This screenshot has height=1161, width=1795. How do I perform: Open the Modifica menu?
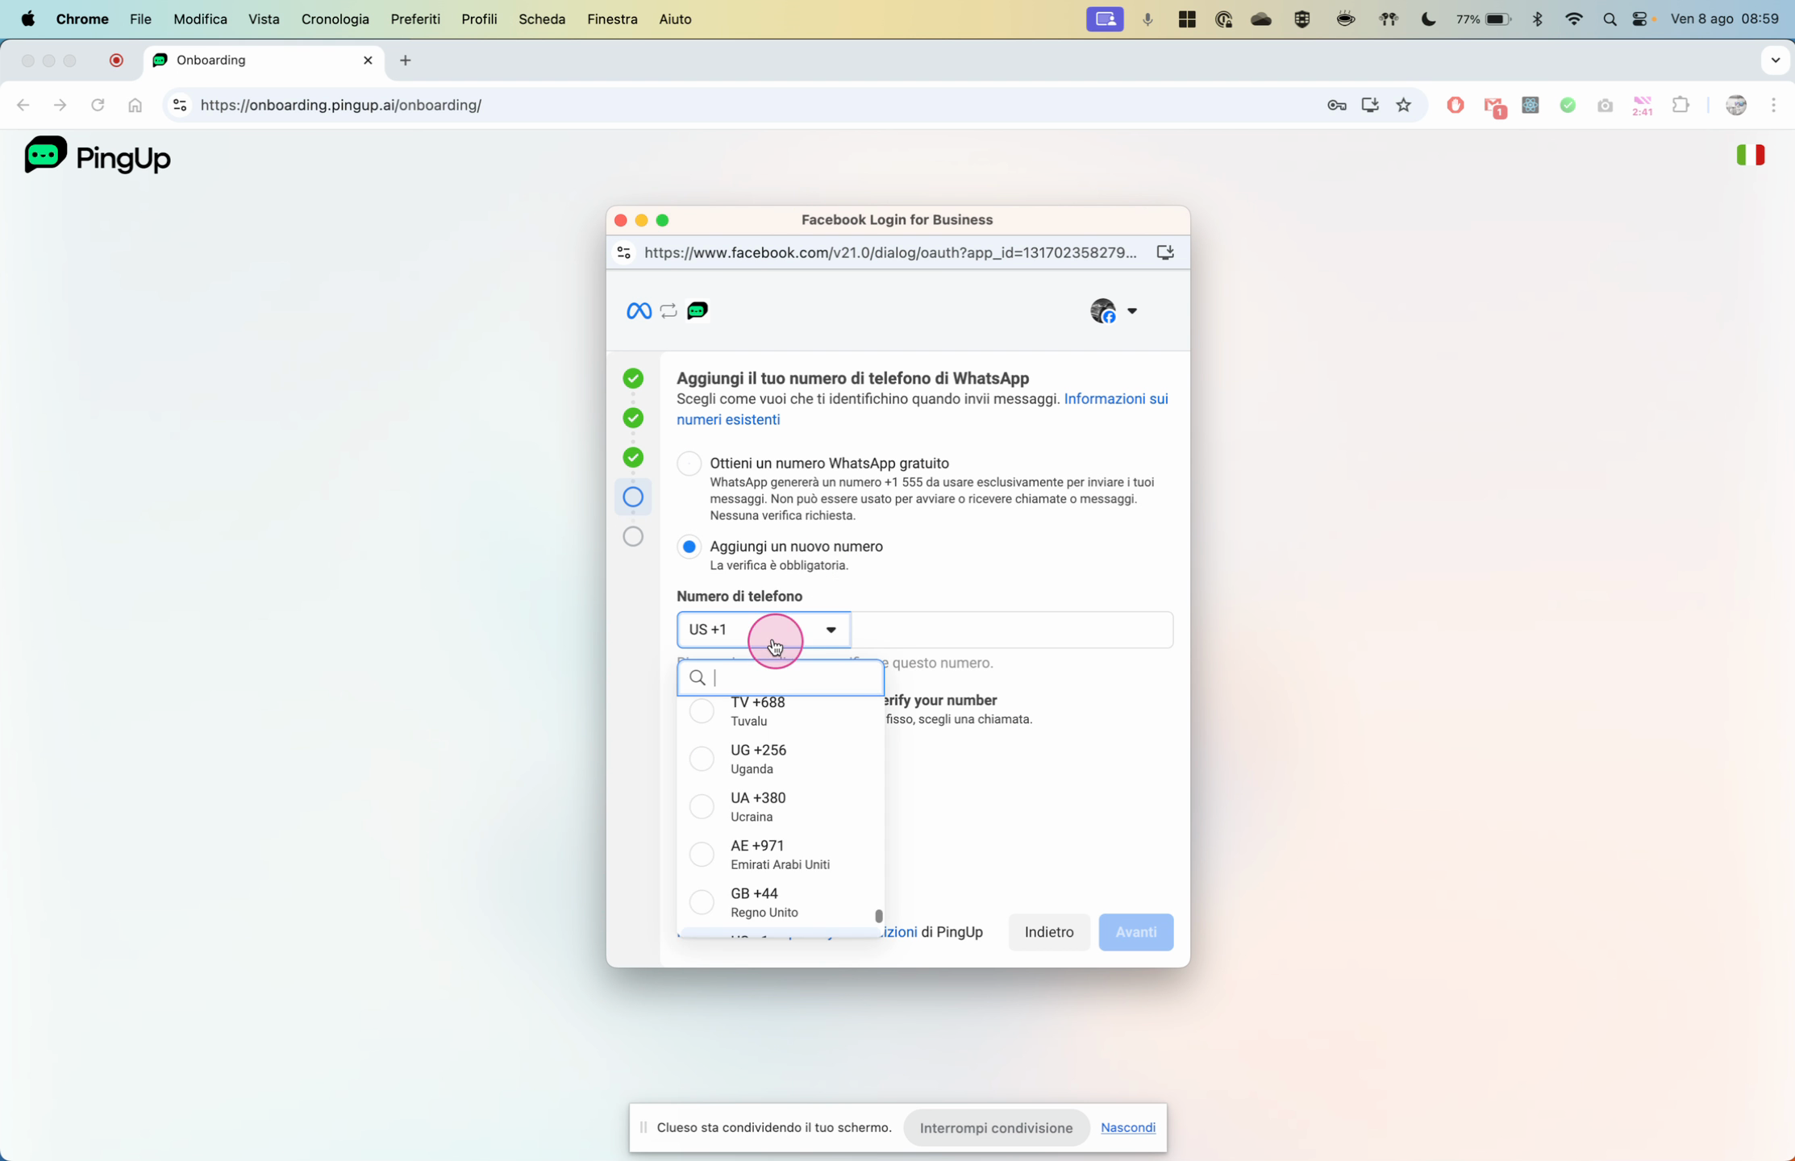[200, 19]
